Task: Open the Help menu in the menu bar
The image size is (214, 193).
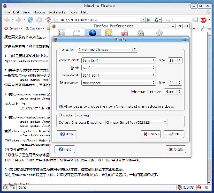Action: coord(85,12)
